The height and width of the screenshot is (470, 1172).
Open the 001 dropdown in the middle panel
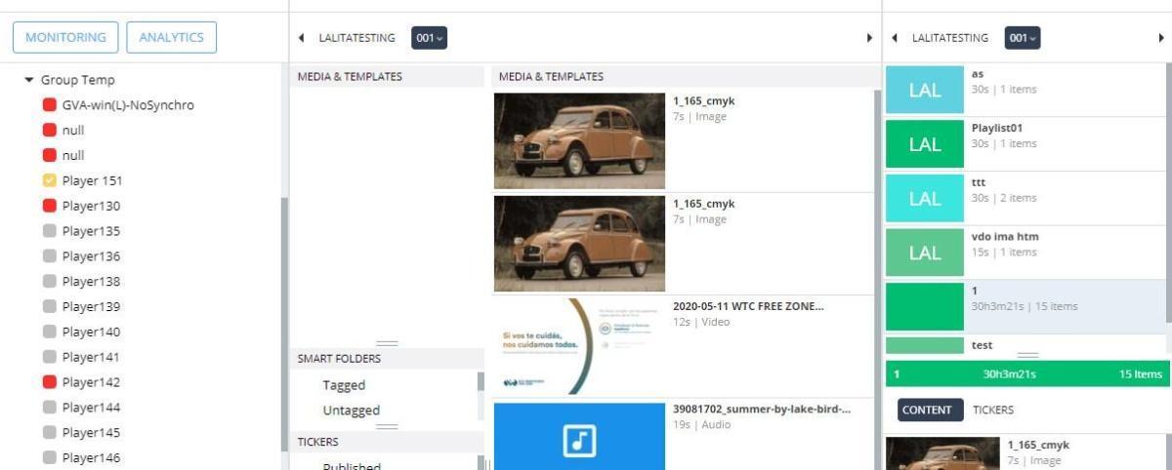[x=429, y=38]
